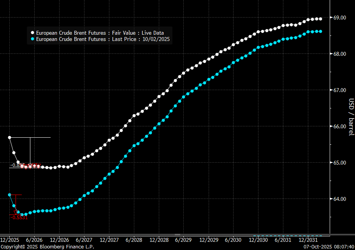Click the 69.00 price axis label
Viewport: 355px width, 250px height.
point(340,18)
